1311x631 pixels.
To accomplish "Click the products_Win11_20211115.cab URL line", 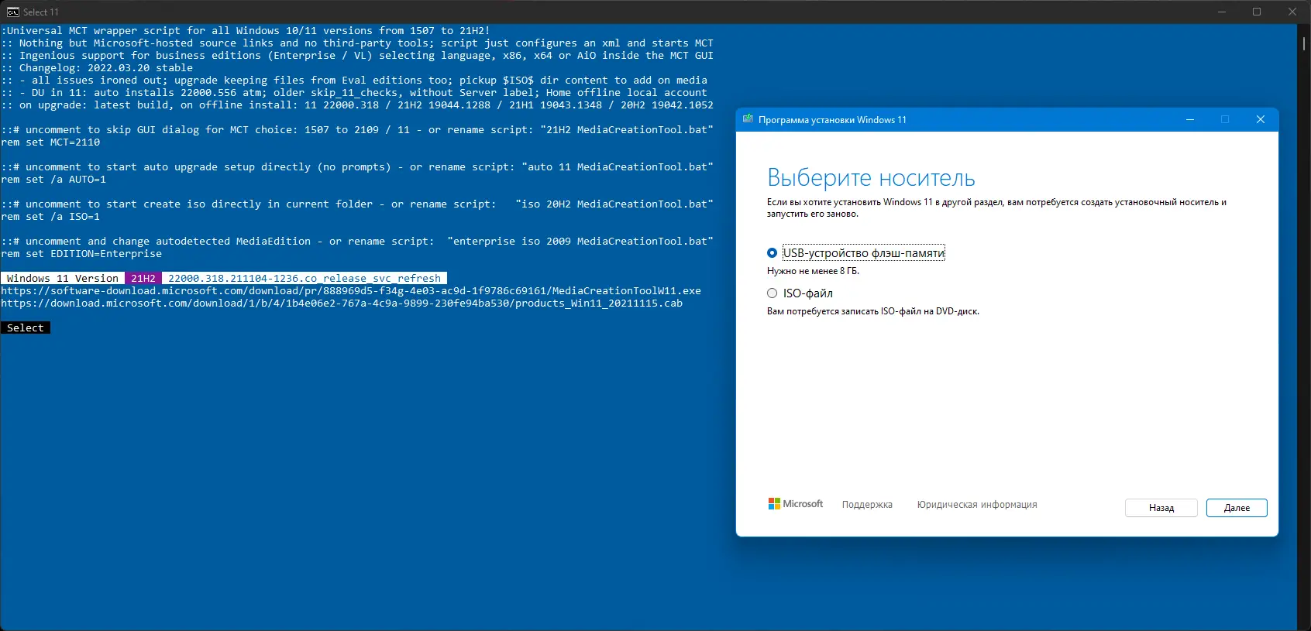I will point(342,303).
